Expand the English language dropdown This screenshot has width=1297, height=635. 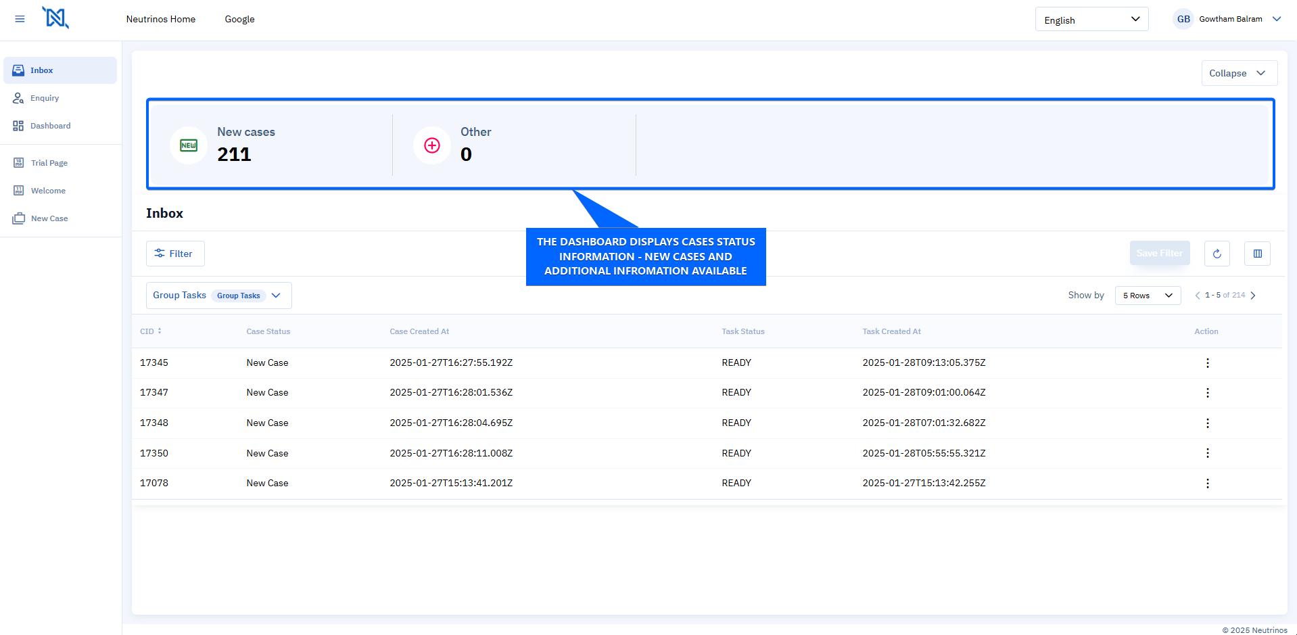click(1091, 20)
